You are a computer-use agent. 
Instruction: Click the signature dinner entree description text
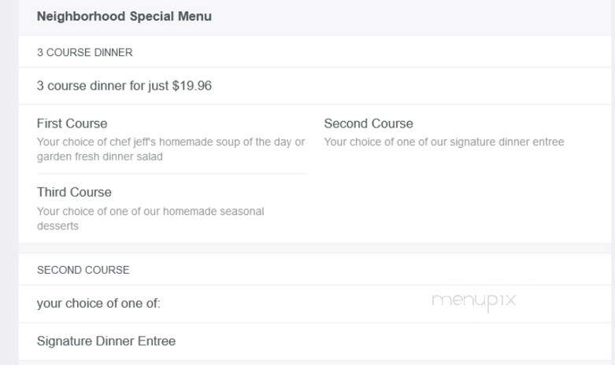tap(444, 142)
